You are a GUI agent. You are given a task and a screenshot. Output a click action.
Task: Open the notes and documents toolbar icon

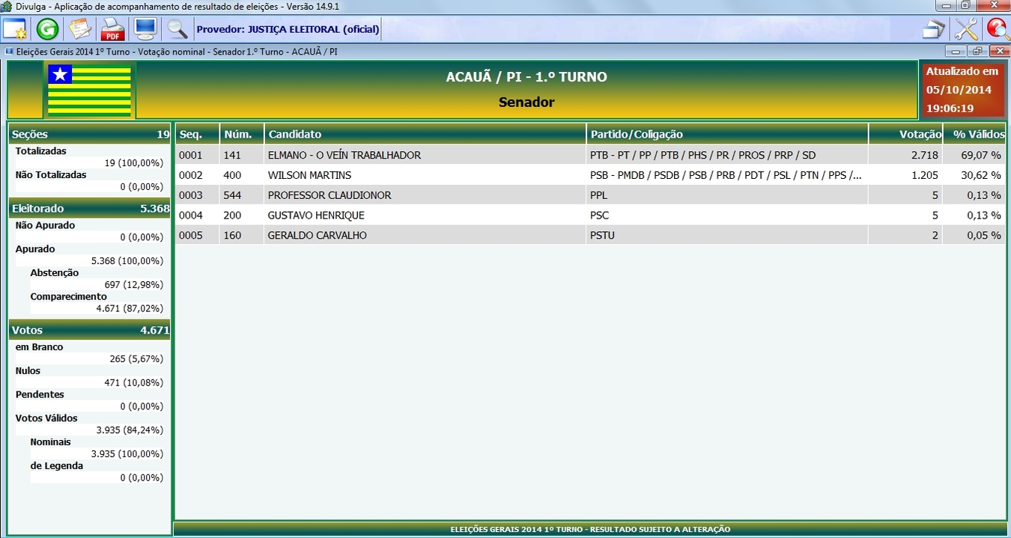tap(79, 29)
